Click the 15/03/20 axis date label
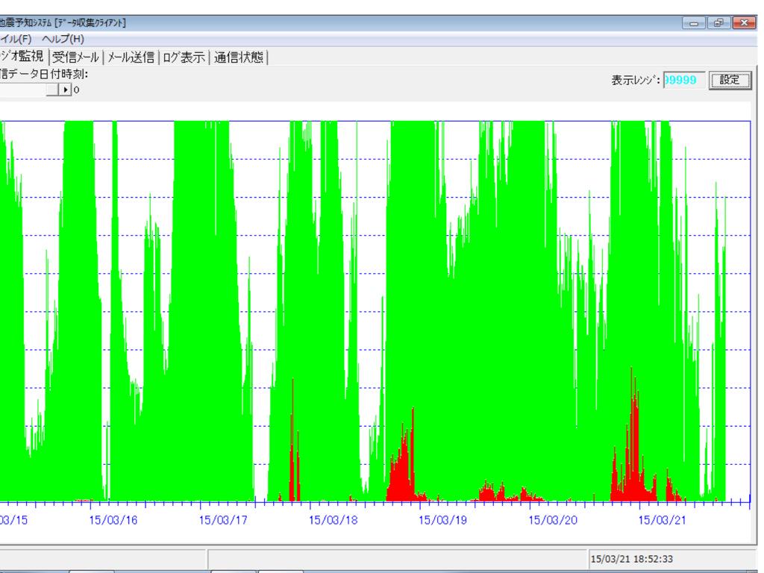The height and width of the screenshot is (573, 764). (553, 520)
